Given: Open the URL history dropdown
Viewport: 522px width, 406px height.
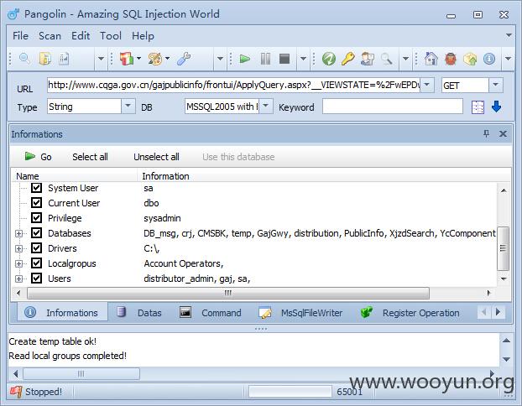Looking at the screenshot, I should tap(427, 85).
